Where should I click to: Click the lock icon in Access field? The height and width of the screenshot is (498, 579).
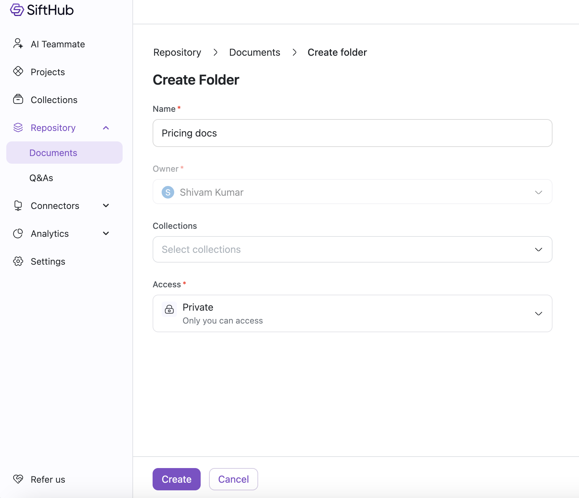169,309
